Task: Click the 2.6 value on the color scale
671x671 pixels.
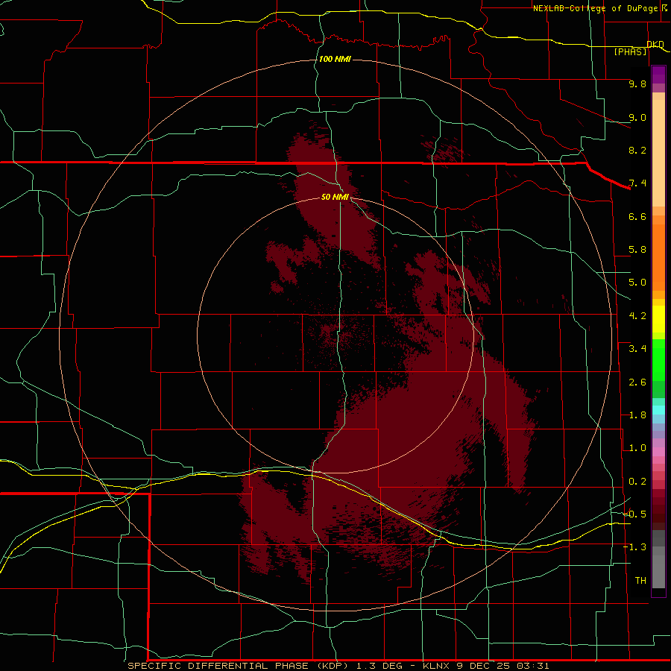Action: point(637,382)
